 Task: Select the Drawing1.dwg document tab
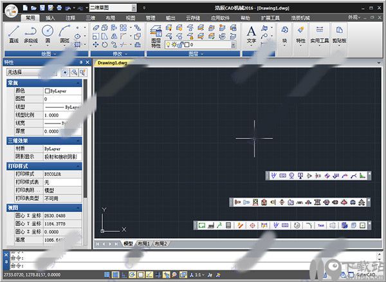click(x=112, y=63)
